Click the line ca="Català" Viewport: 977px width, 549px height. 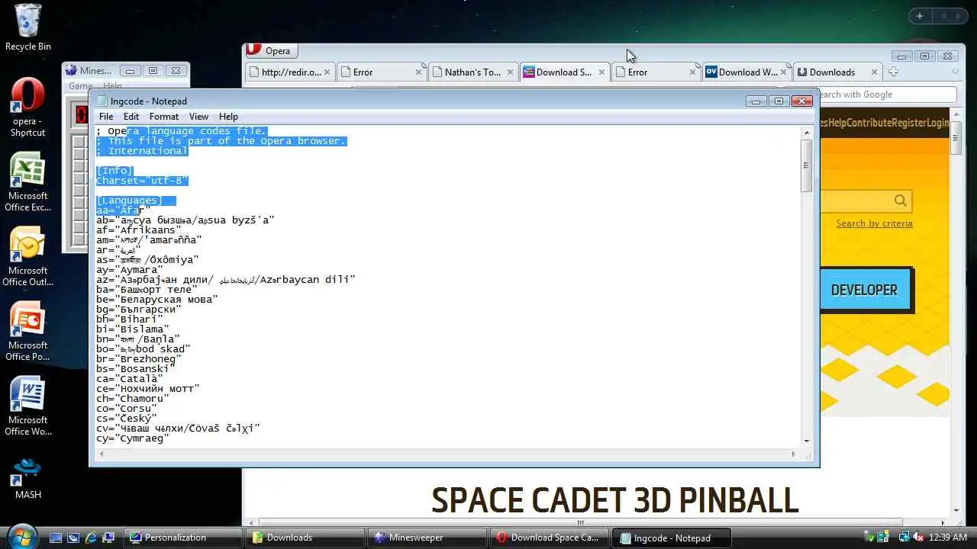(x=130, y=378)
